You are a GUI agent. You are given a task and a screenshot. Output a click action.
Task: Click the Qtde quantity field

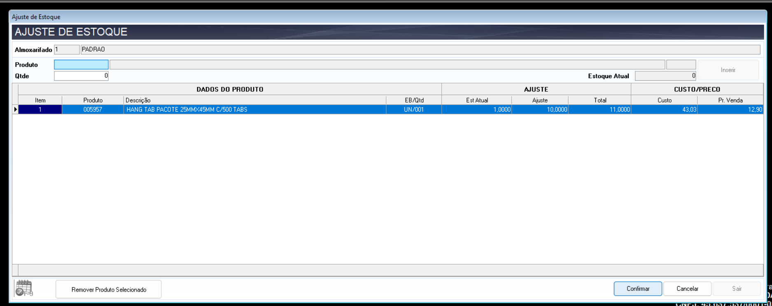click(81, 76)
